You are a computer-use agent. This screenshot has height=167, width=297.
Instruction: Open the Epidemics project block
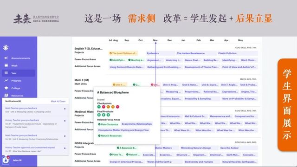point(153,53)
